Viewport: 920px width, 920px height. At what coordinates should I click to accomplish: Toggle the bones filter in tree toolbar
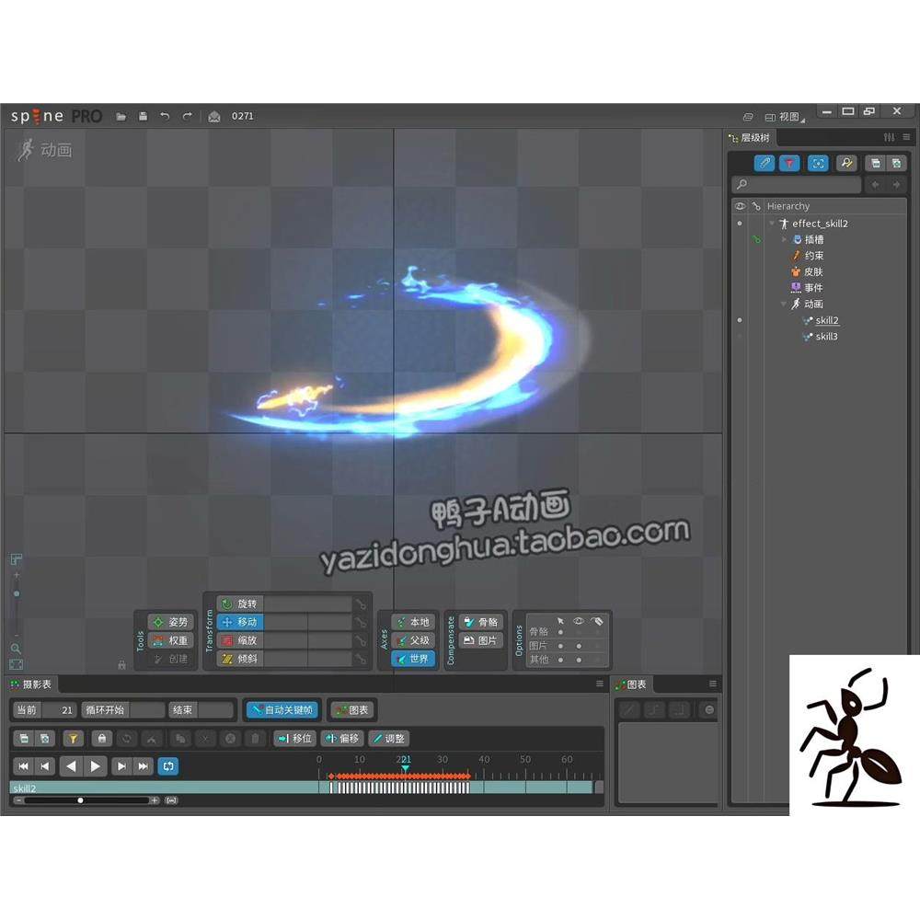pyautogui.click(x=765, y=163)
